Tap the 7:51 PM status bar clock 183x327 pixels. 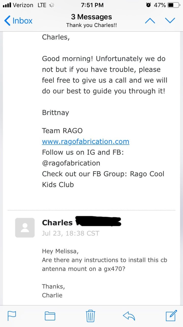[92, 5]
